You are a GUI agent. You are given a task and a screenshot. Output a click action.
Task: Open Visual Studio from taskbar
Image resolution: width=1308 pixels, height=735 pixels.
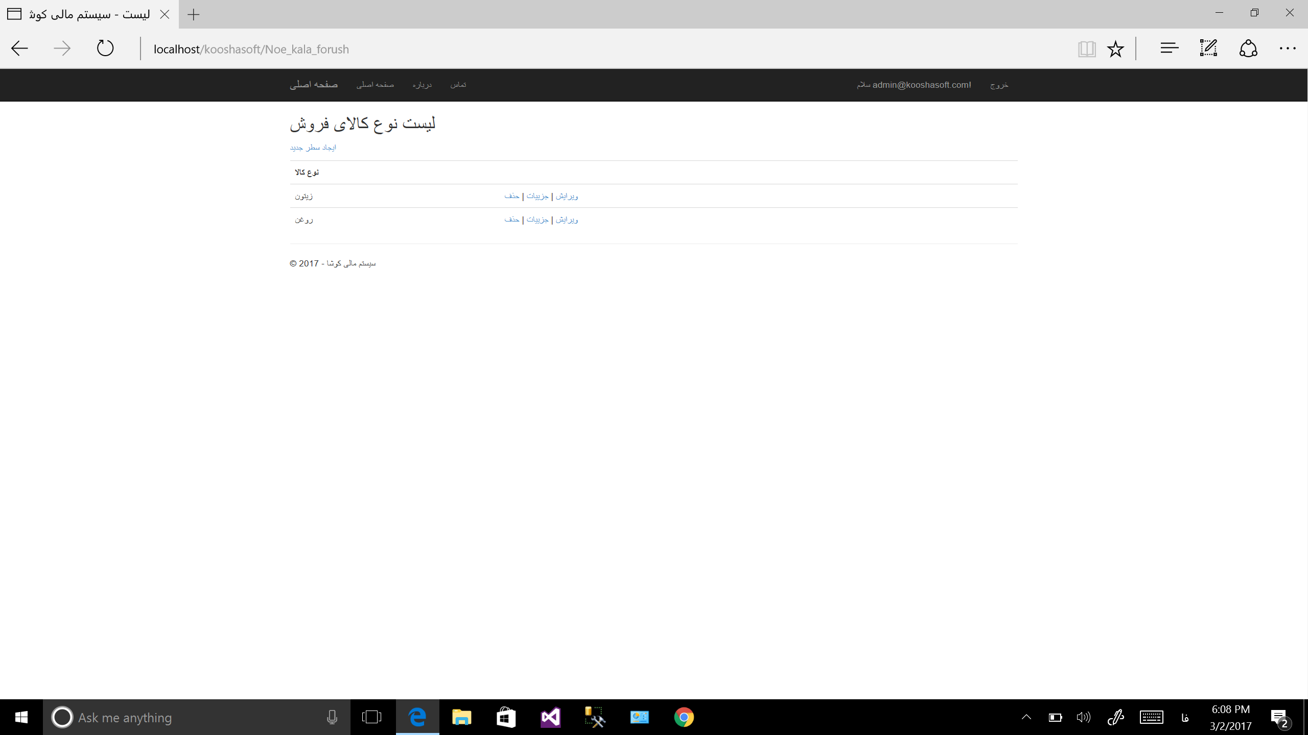click(x=550, y=717)
